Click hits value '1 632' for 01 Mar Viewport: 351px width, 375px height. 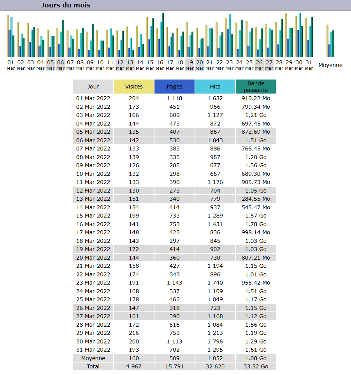[215, 98]
